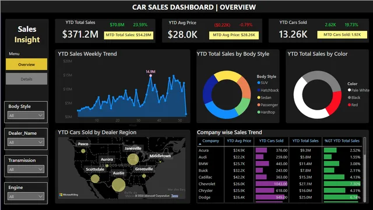
Task: Click the %GT YTD Total Sales header
Action: click(342, 141)
